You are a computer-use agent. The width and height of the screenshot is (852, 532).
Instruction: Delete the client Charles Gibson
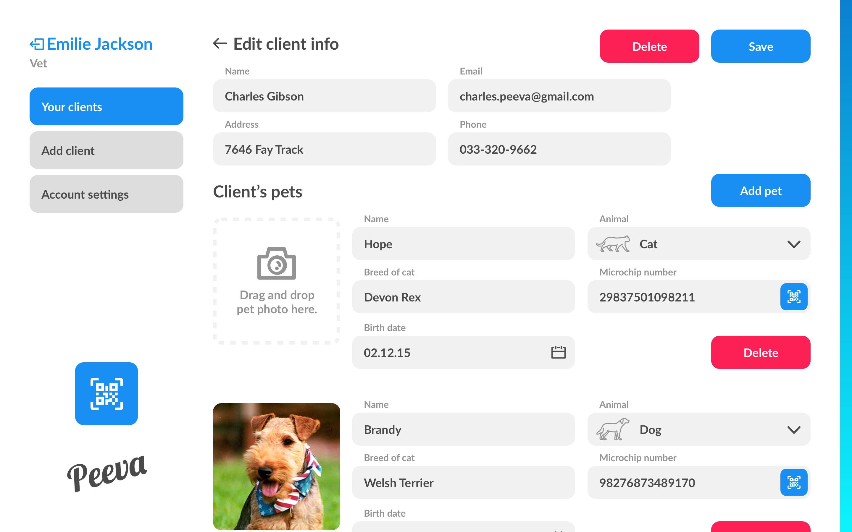pos(650,46)
